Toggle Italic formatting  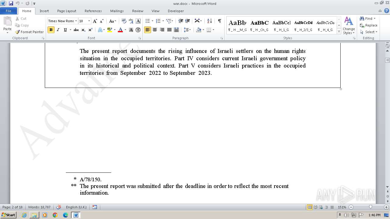coord(58,30)
